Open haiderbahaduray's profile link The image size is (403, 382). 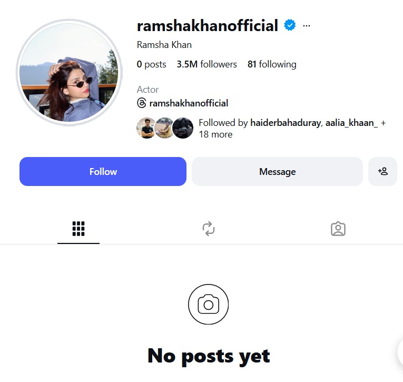tap(286, 123)
